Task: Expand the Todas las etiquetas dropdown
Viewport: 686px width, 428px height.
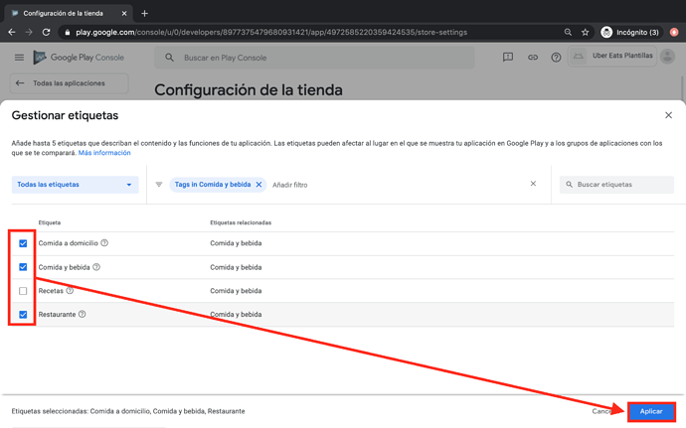Action: point(75,185)
